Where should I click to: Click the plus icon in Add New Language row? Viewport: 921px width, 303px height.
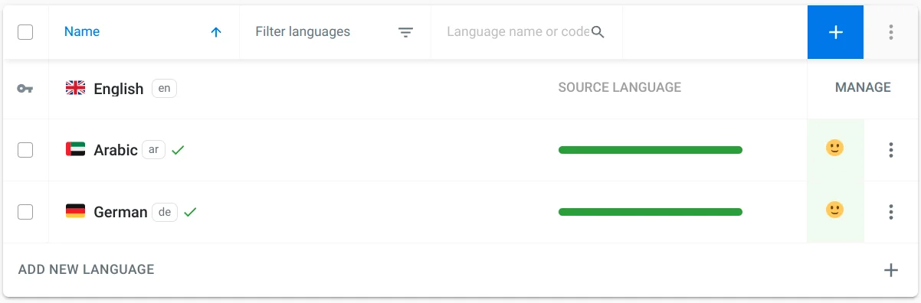pos(890,269)
